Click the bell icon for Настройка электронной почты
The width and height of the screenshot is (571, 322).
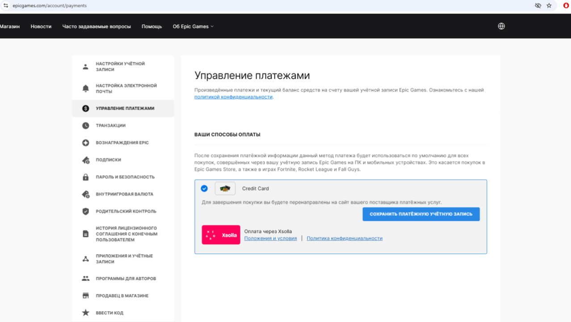[86, 89]
